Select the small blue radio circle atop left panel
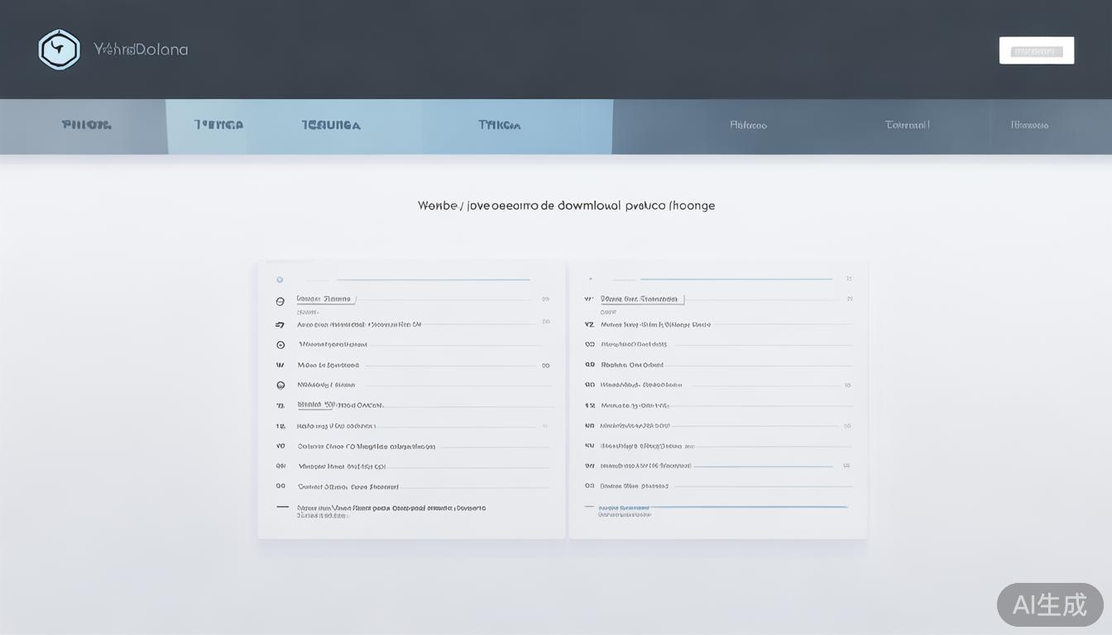 point(280,280)
